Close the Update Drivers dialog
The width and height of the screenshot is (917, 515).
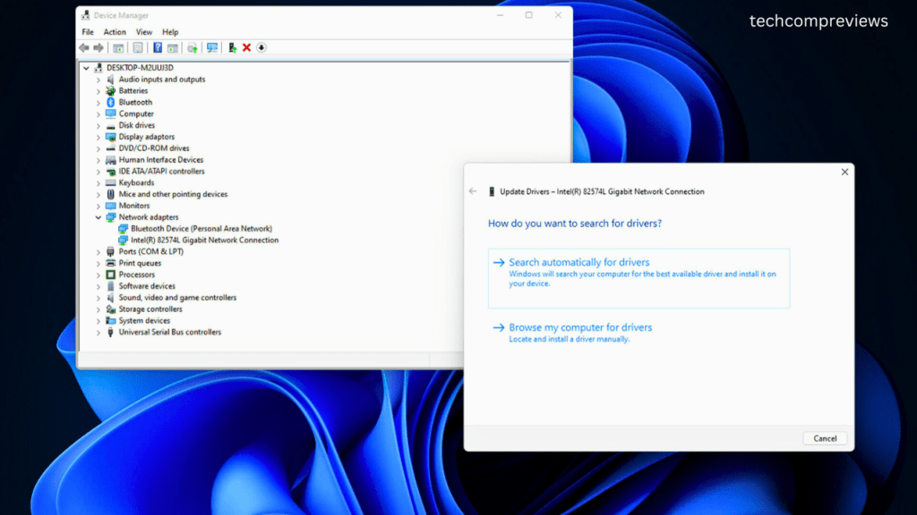pyautogui.click(x=844, y=172)
